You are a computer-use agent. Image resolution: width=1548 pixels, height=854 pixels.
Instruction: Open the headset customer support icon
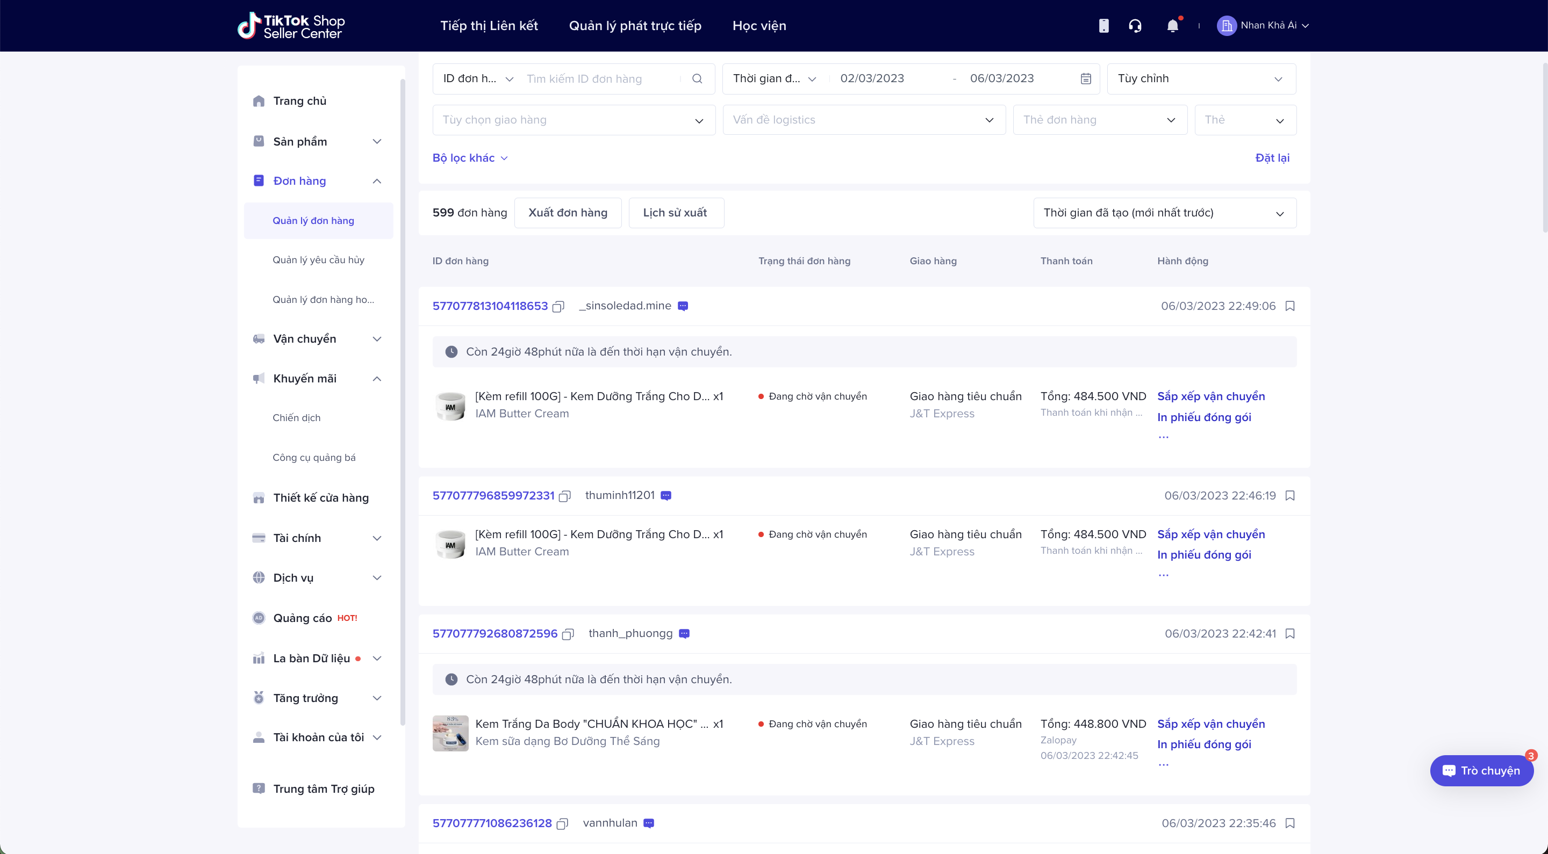click(1135, 26)
